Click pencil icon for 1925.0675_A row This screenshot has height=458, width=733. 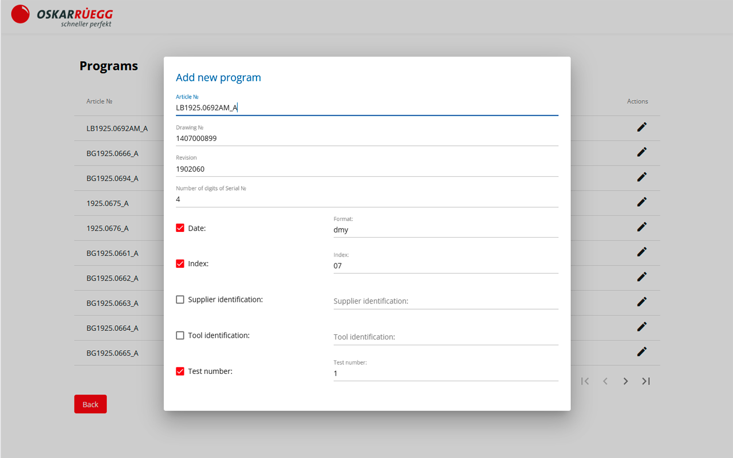pyautogui.click(x=642, y=202)
